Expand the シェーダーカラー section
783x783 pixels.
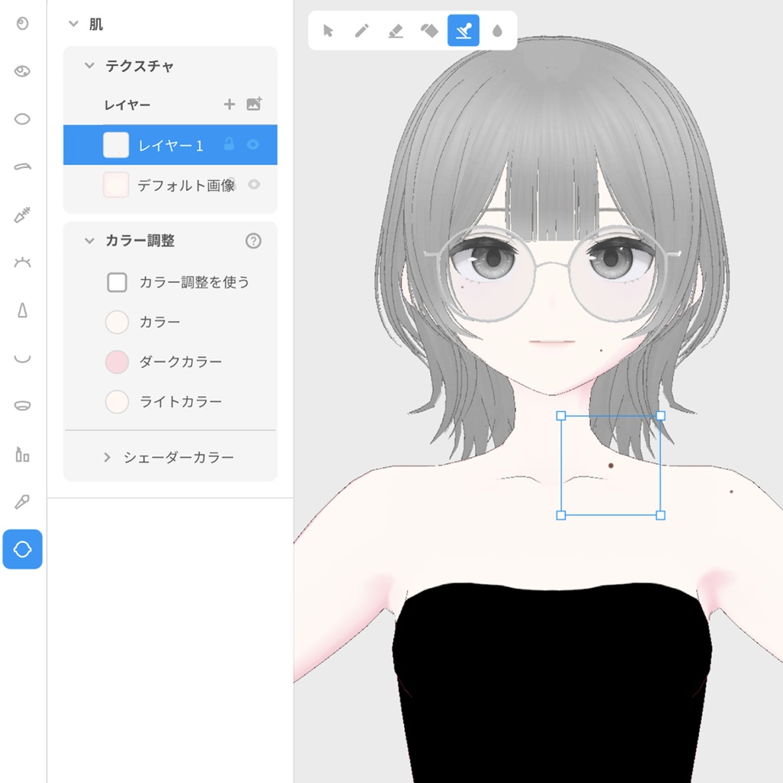click(x=107, y=457)
